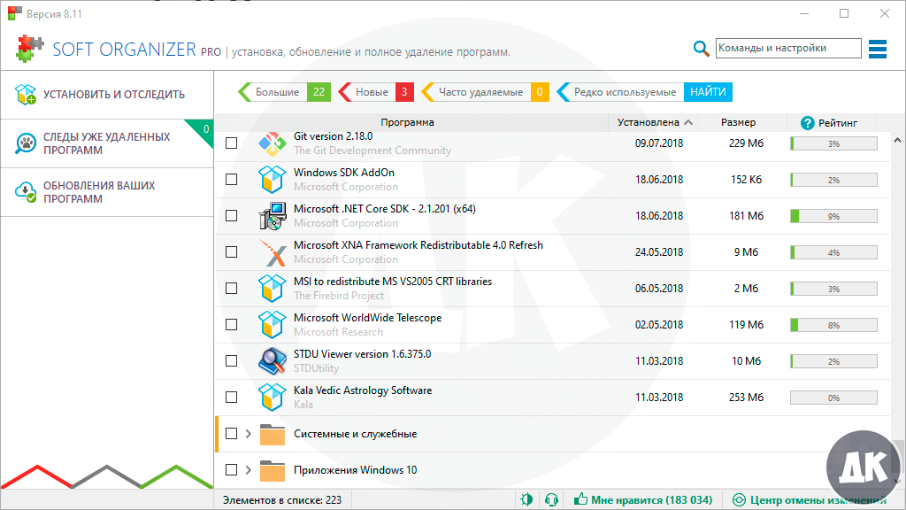Viewport: 906px width, 510px height.
Task: Click the install date 24.05.2018
Action: pyautogui.click(x=658, y=252)
